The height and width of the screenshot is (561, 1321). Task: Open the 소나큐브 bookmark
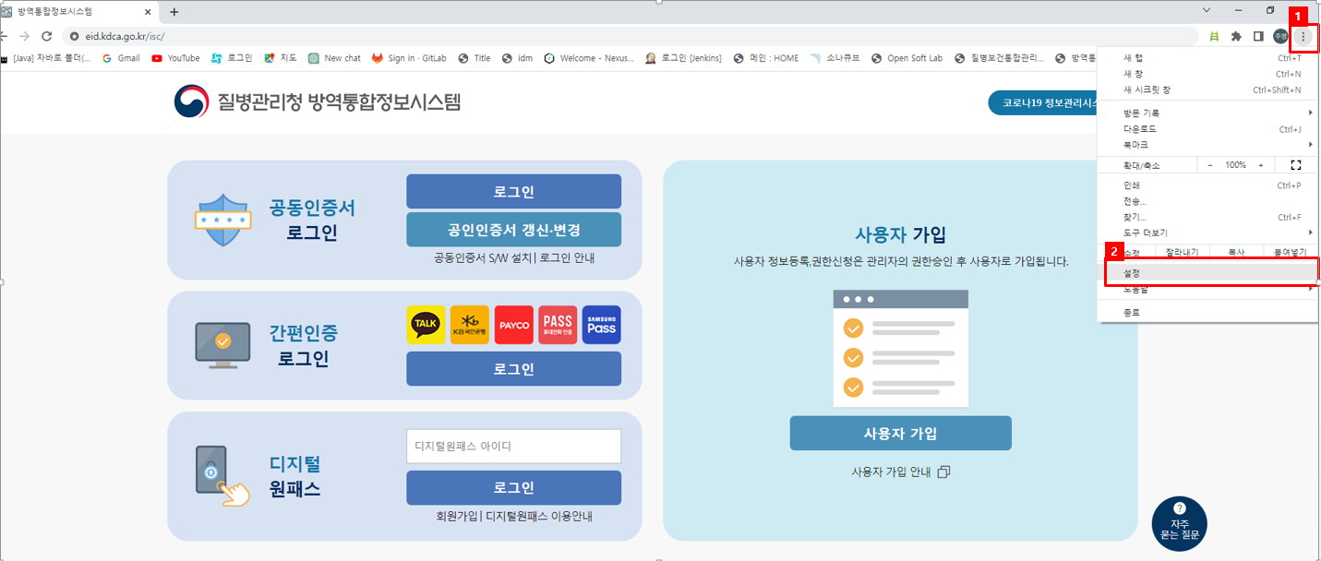[x=835, y=58]
